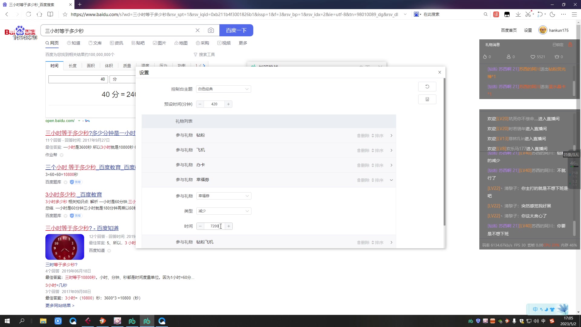
Task: Click the search magnifier in the toolbar search box
Action: tap(486, 14)
